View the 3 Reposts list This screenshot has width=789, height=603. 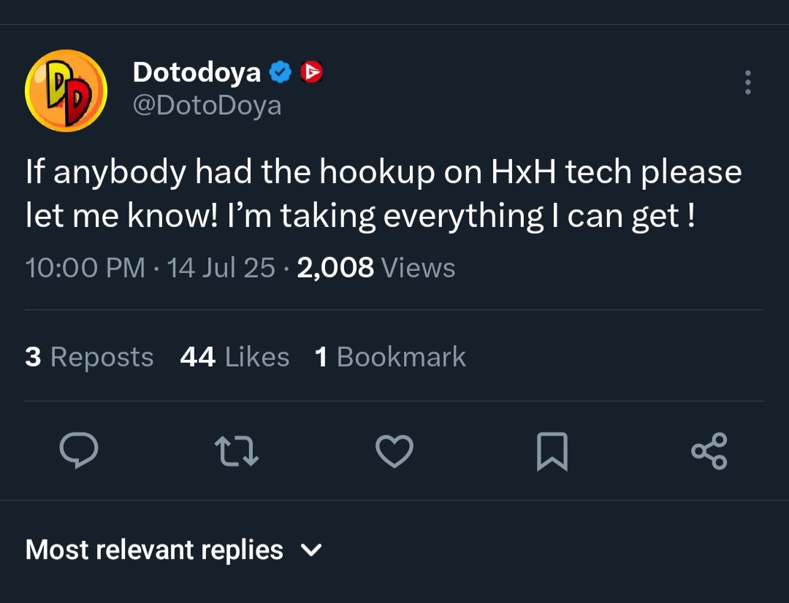coord(89,357)
